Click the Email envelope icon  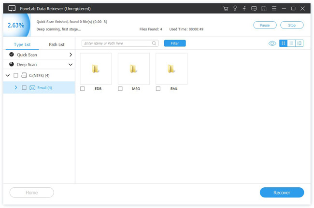pos(32,88)
